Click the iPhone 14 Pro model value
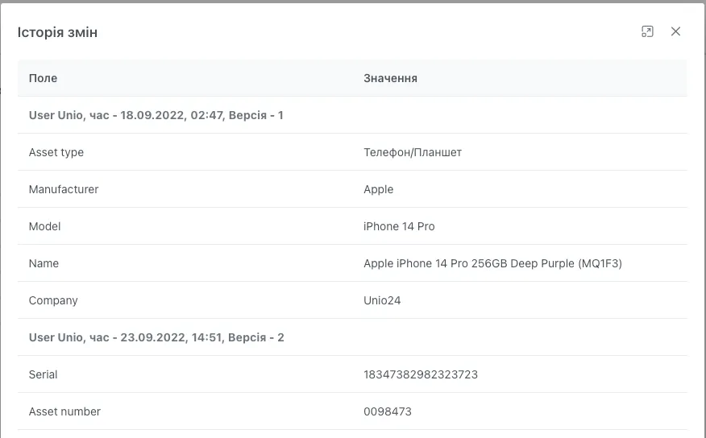 tap(399, 226)
